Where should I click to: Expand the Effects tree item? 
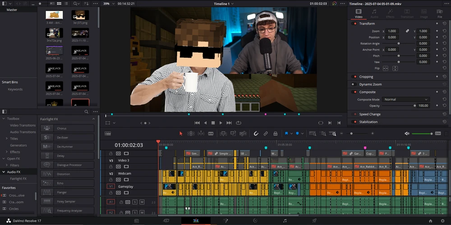tap(7, 152)
